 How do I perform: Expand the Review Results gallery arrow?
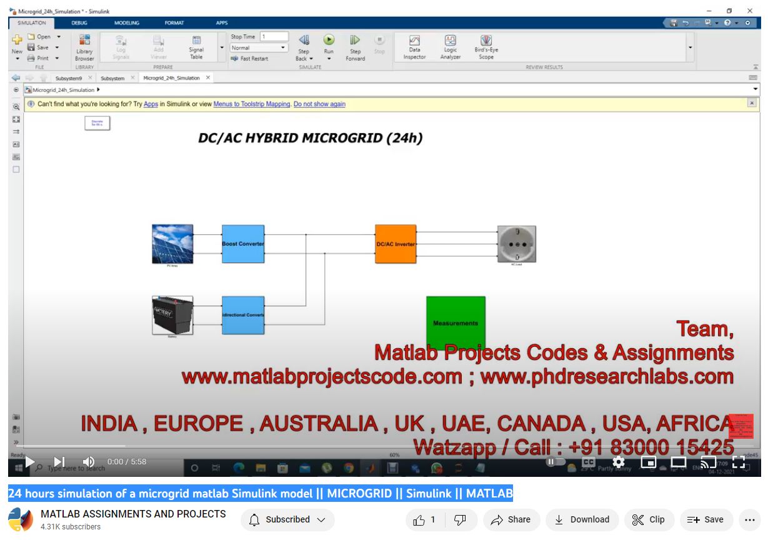pos(690,47)
